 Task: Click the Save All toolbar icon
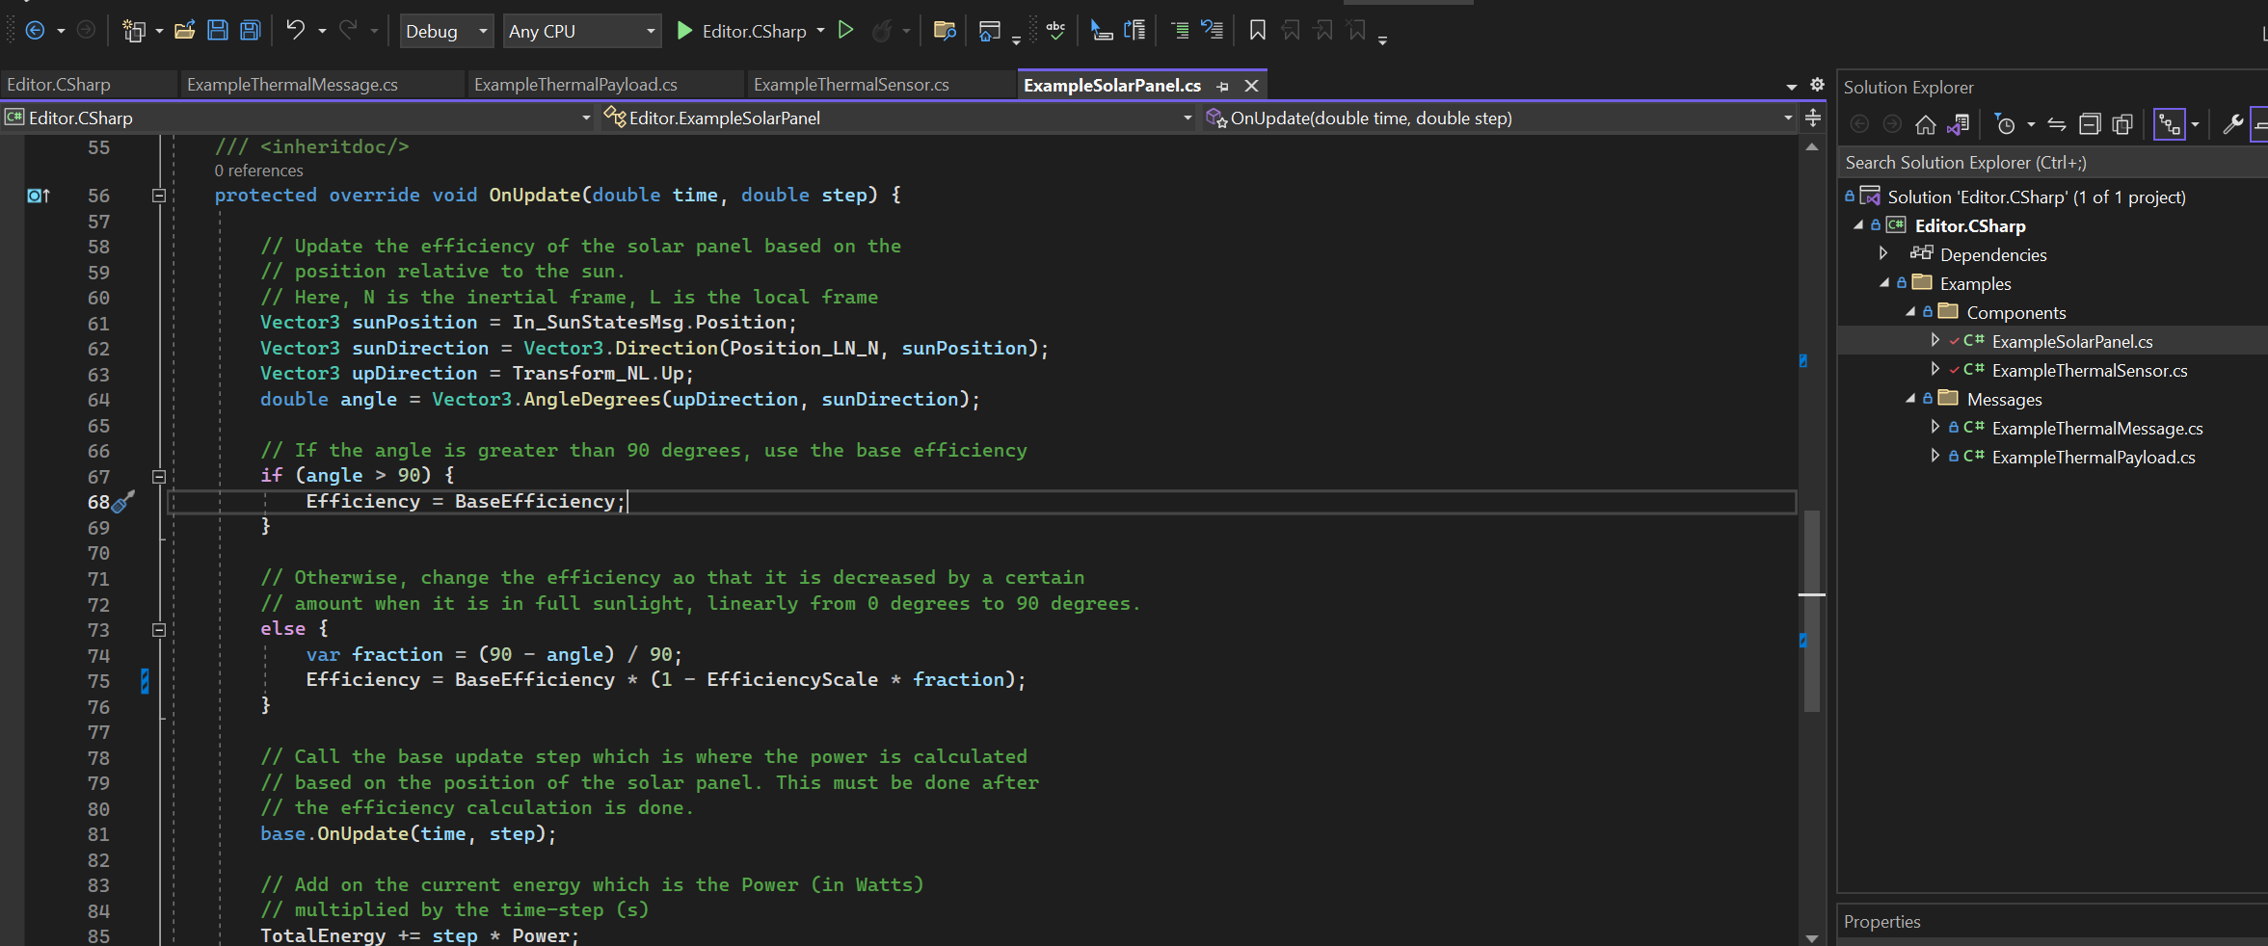click(x=251, y=31)
